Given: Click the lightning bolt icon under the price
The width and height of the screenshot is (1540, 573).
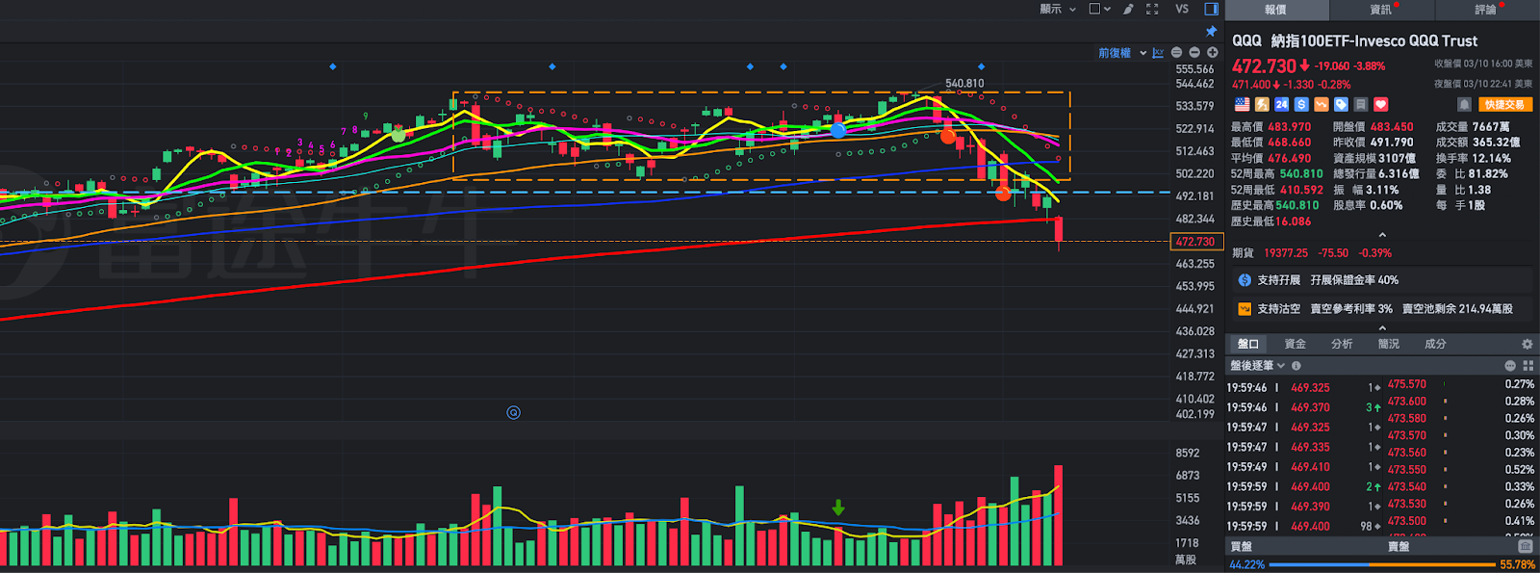Looking at the screenshot, I should point(1262,104).
